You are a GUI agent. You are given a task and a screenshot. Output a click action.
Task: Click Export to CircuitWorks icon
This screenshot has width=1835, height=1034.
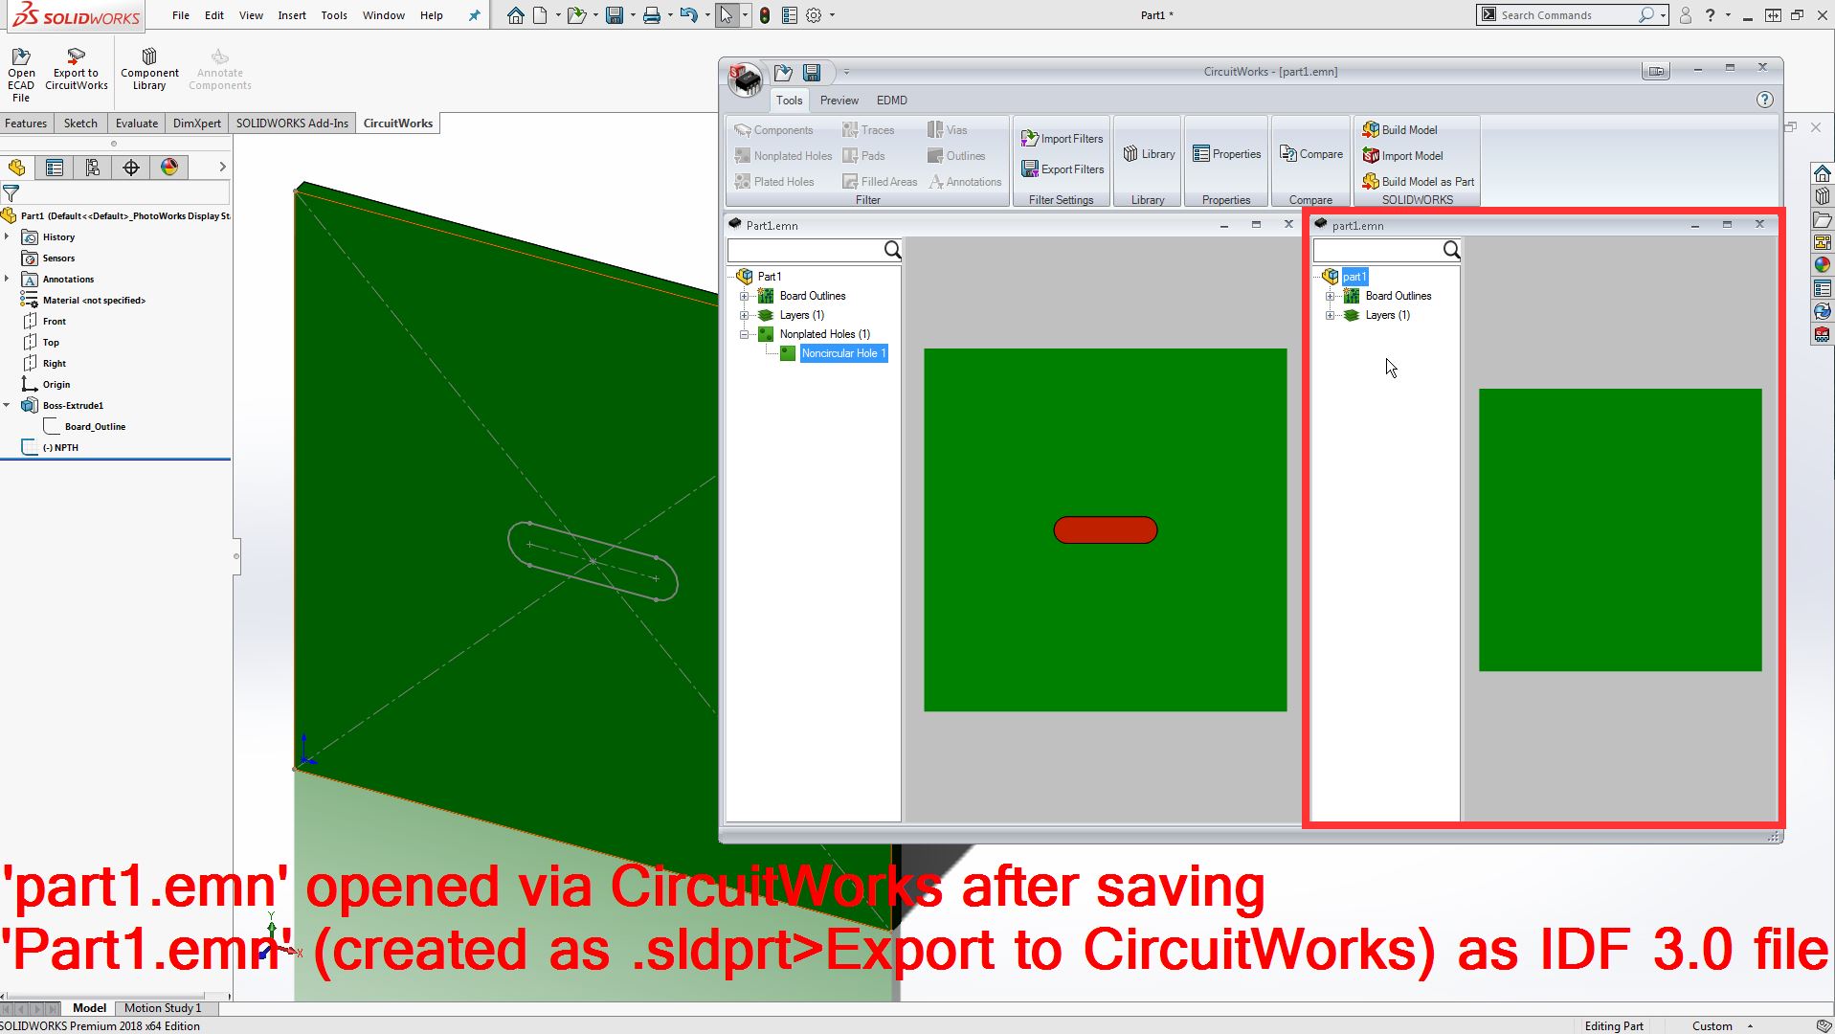[76, 56]
